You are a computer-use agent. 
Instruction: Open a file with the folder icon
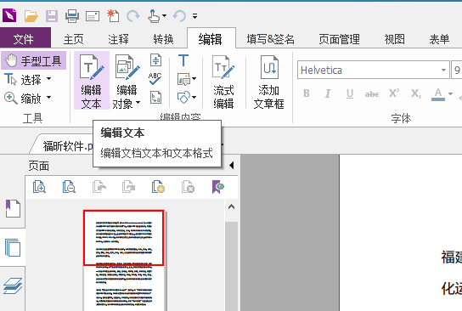(31, 15)
